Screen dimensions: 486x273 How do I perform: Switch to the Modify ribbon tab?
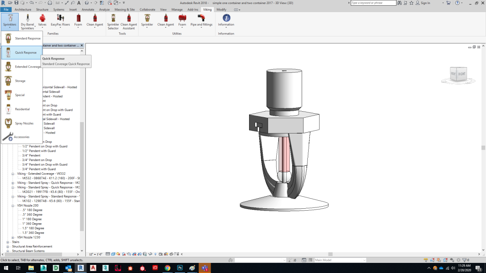coord(222,9)
